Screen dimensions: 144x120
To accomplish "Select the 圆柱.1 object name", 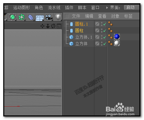I will pyautogui.click(x=81, y=24).
